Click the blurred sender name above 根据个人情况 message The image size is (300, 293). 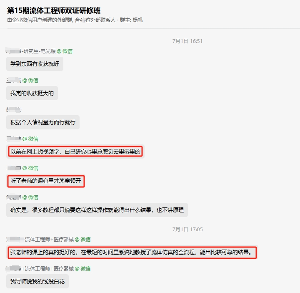point(14,110)
